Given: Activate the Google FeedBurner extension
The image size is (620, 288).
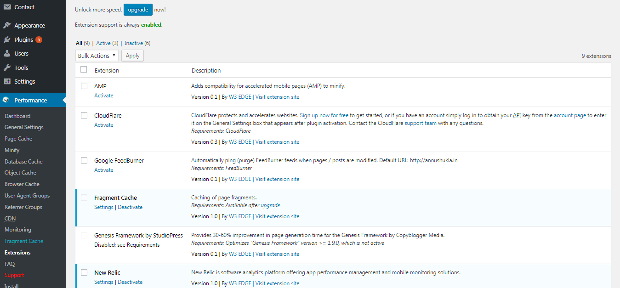Looking at the screenshot, I should click(104, 170).
